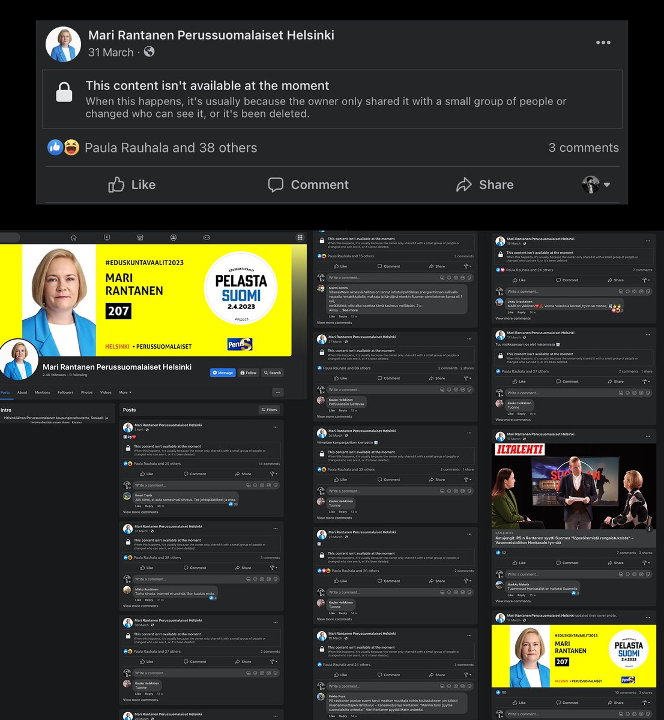The height and width of the screenshot is (720, 664).
Task: Share the 26 March post
Action: coord(437,480)
